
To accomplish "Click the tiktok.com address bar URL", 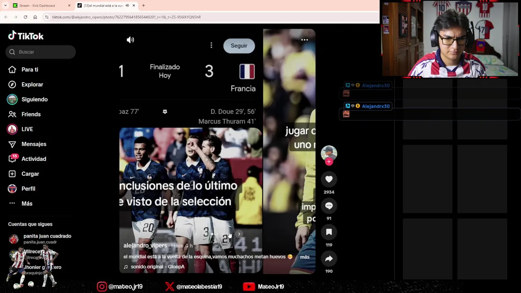I will coord(126,17).
